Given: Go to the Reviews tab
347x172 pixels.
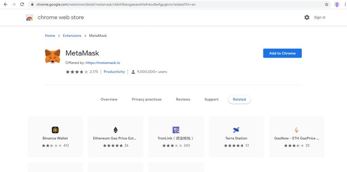Looking at the screenshot, I should 183,100.
